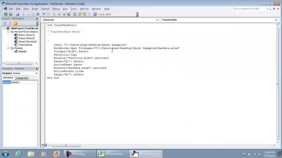
Task: Close the Project - VBAProject panel
Action: tap(37, 18)
